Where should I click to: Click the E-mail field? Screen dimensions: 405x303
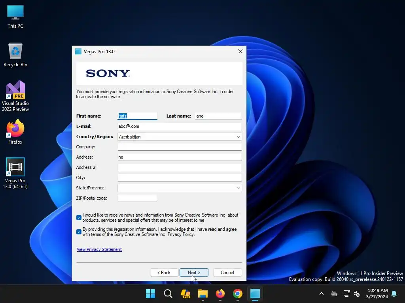click(180, 126)
